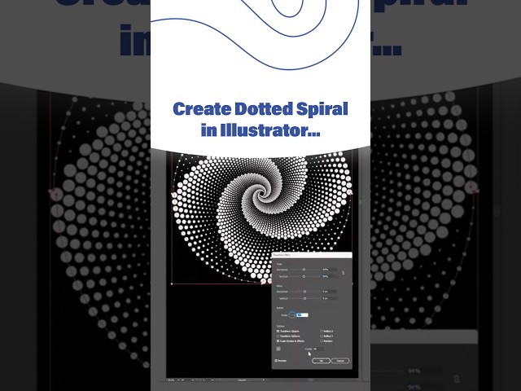Enable Reflect Y checkbox

[322, 336]
